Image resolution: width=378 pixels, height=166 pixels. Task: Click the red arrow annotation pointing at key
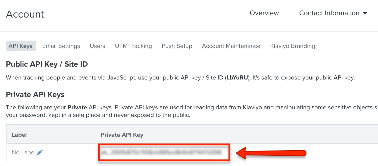[x=271, y=153]
